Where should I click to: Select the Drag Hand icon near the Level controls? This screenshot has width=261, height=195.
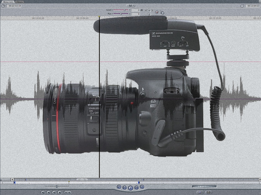click(162, 12)
